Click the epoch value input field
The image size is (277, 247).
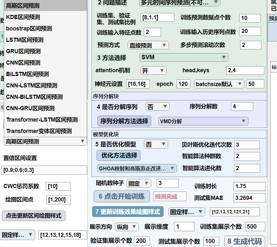pos(183,84)
